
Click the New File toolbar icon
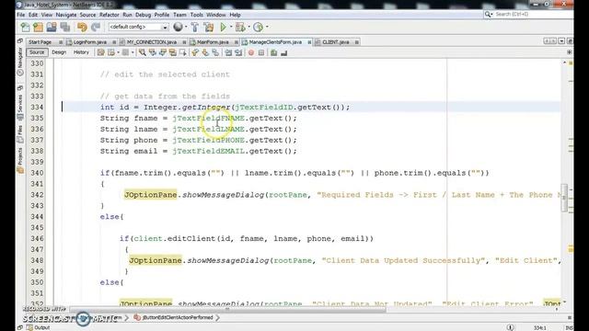click(x=25, y=27)
